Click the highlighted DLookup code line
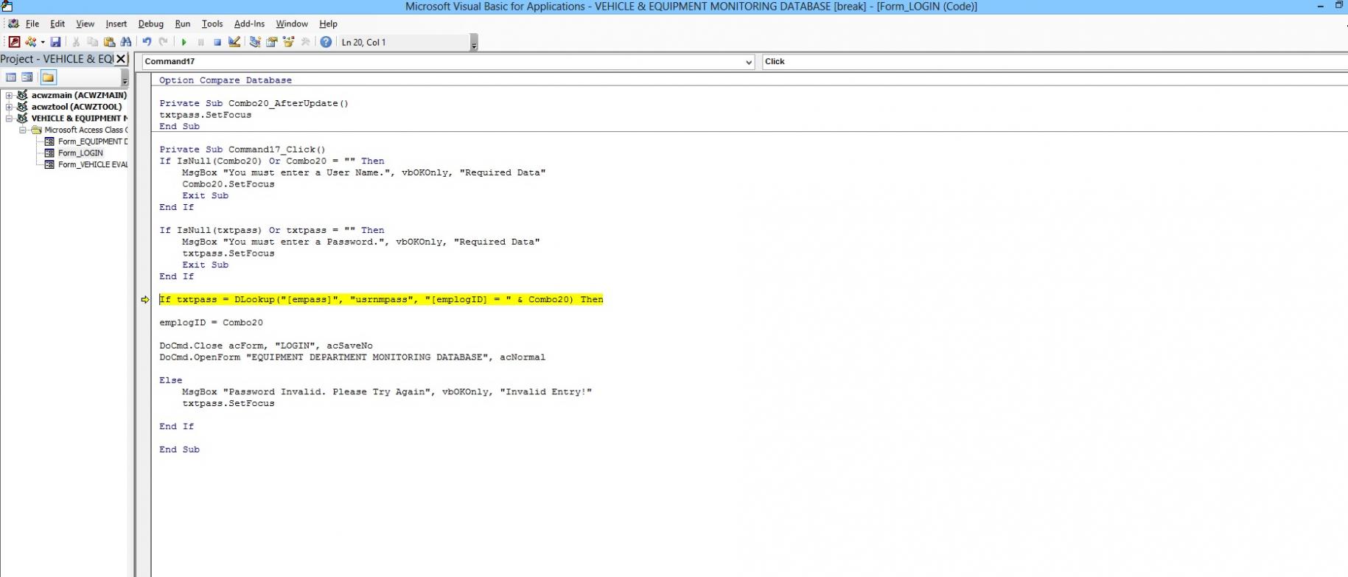Viewport: 1348px width, 577px height. 381,300
